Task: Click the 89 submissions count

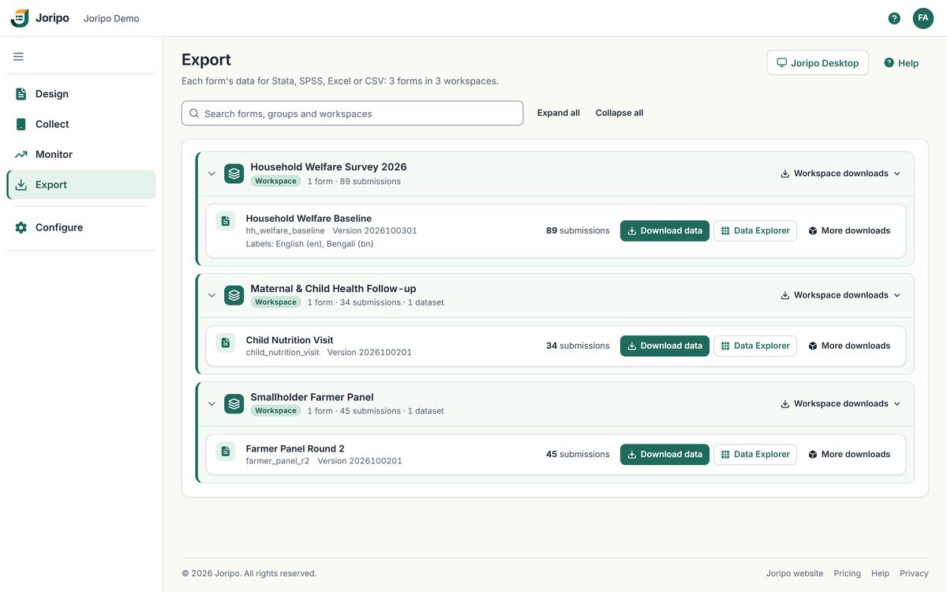Action: [578, 230]
